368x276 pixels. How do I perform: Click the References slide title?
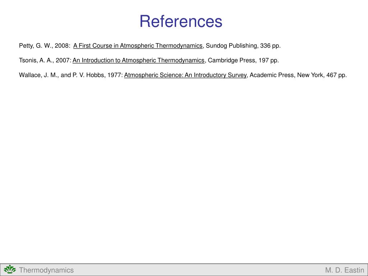pyautogui.click(x=181, y=21)
